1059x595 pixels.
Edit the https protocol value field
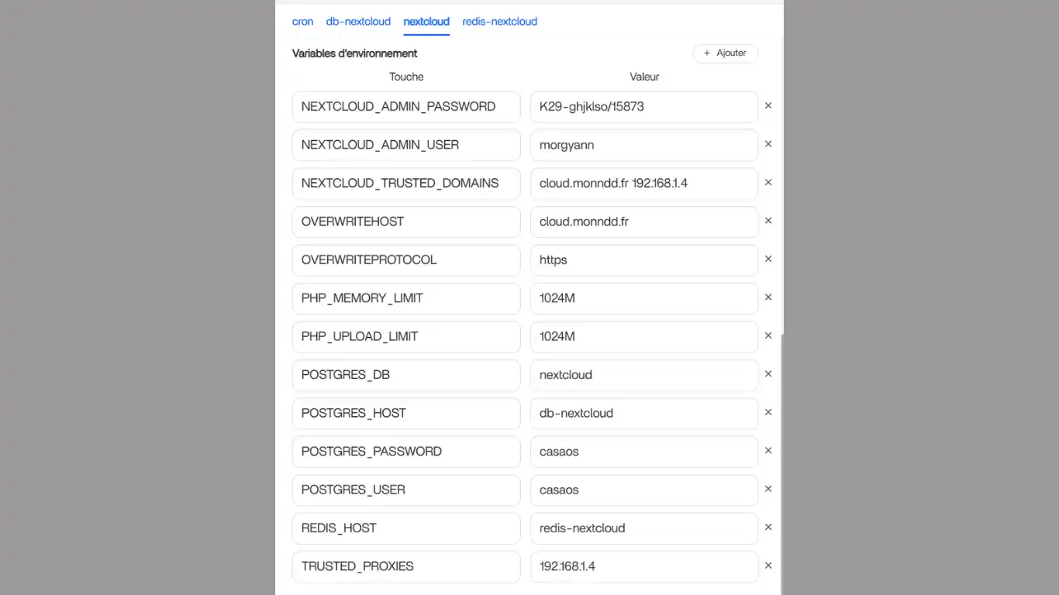click(643, 260)
